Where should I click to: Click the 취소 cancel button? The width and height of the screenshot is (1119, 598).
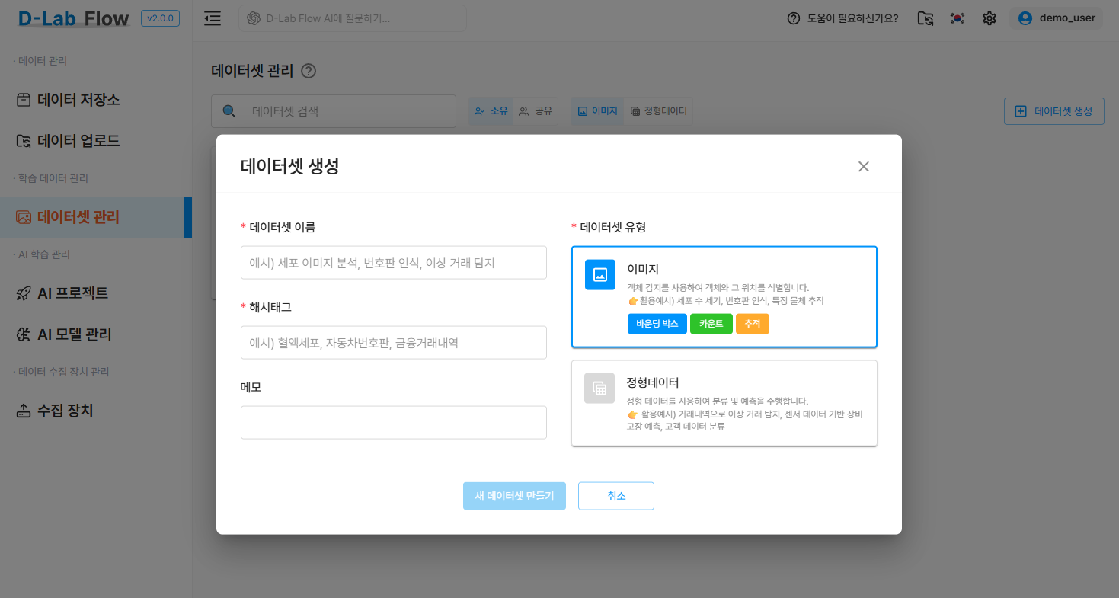click(x=615, y=496)
